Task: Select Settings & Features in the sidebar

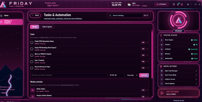Action: [11, 22]
